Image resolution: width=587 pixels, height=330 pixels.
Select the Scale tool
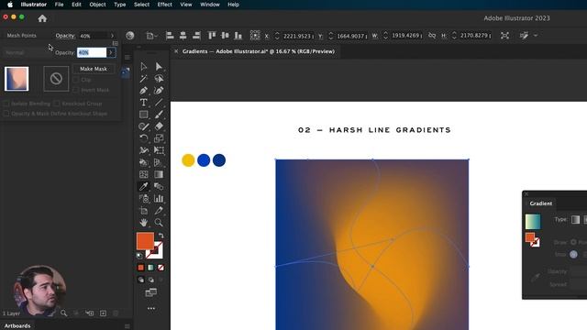tap(159, 138)
